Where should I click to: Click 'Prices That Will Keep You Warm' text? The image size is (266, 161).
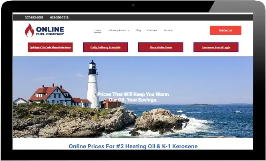click(x=133, y=94)
